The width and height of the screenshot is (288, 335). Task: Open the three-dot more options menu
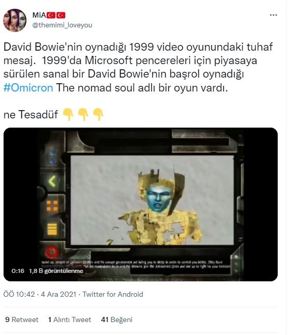point(273,15)
